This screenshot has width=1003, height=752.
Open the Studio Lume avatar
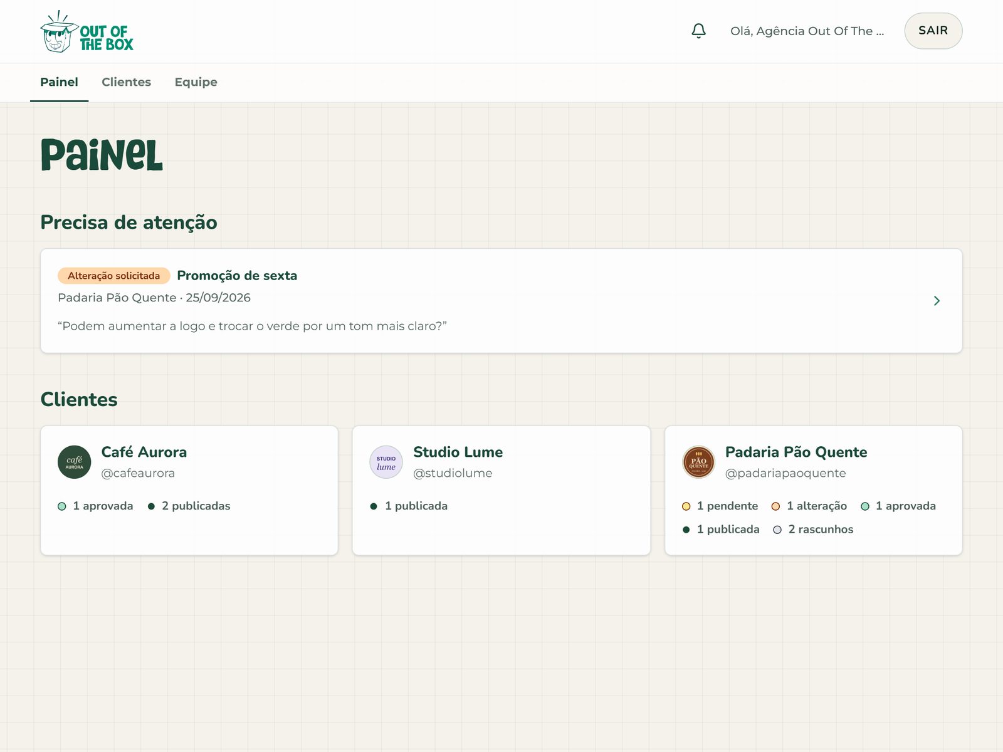386,462
